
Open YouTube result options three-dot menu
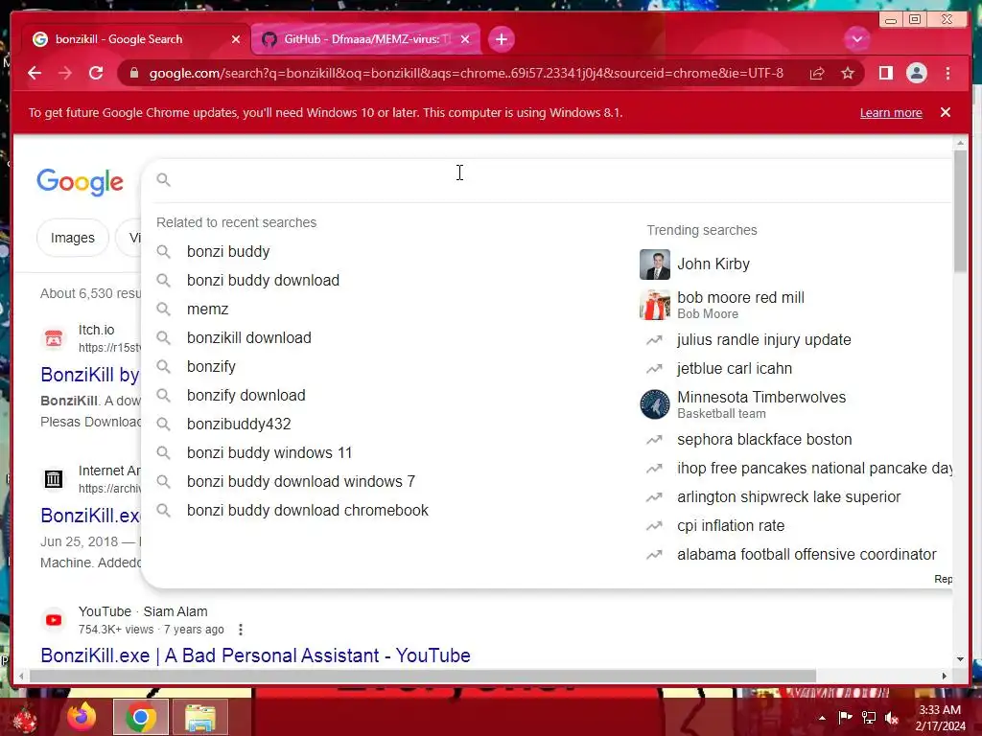241,630
